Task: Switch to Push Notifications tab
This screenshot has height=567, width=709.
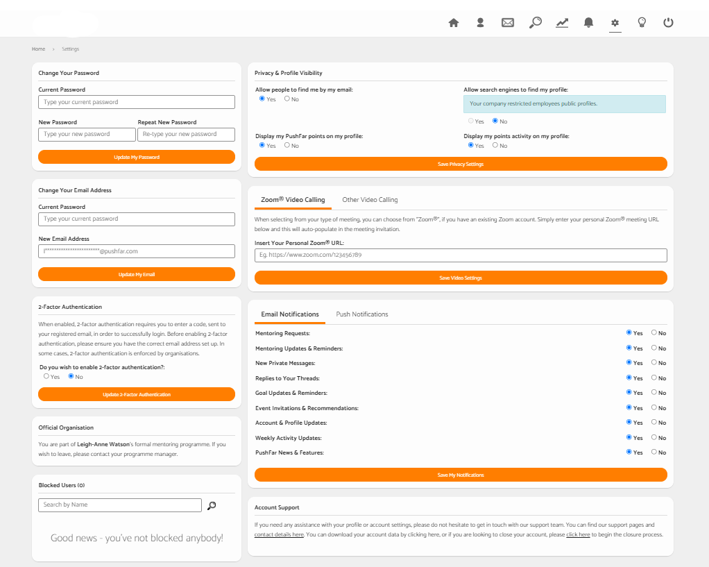Action: [361, 314]
